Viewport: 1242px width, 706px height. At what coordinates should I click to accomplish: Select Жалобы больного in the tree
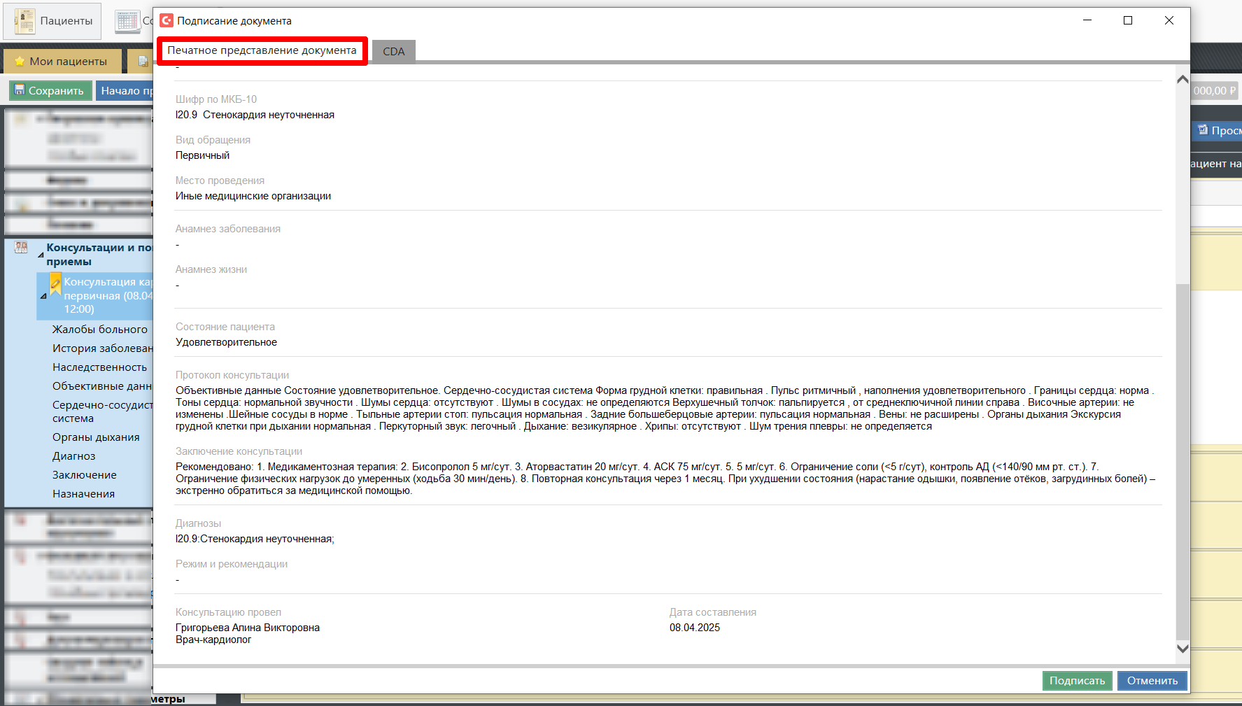[100, 330]
